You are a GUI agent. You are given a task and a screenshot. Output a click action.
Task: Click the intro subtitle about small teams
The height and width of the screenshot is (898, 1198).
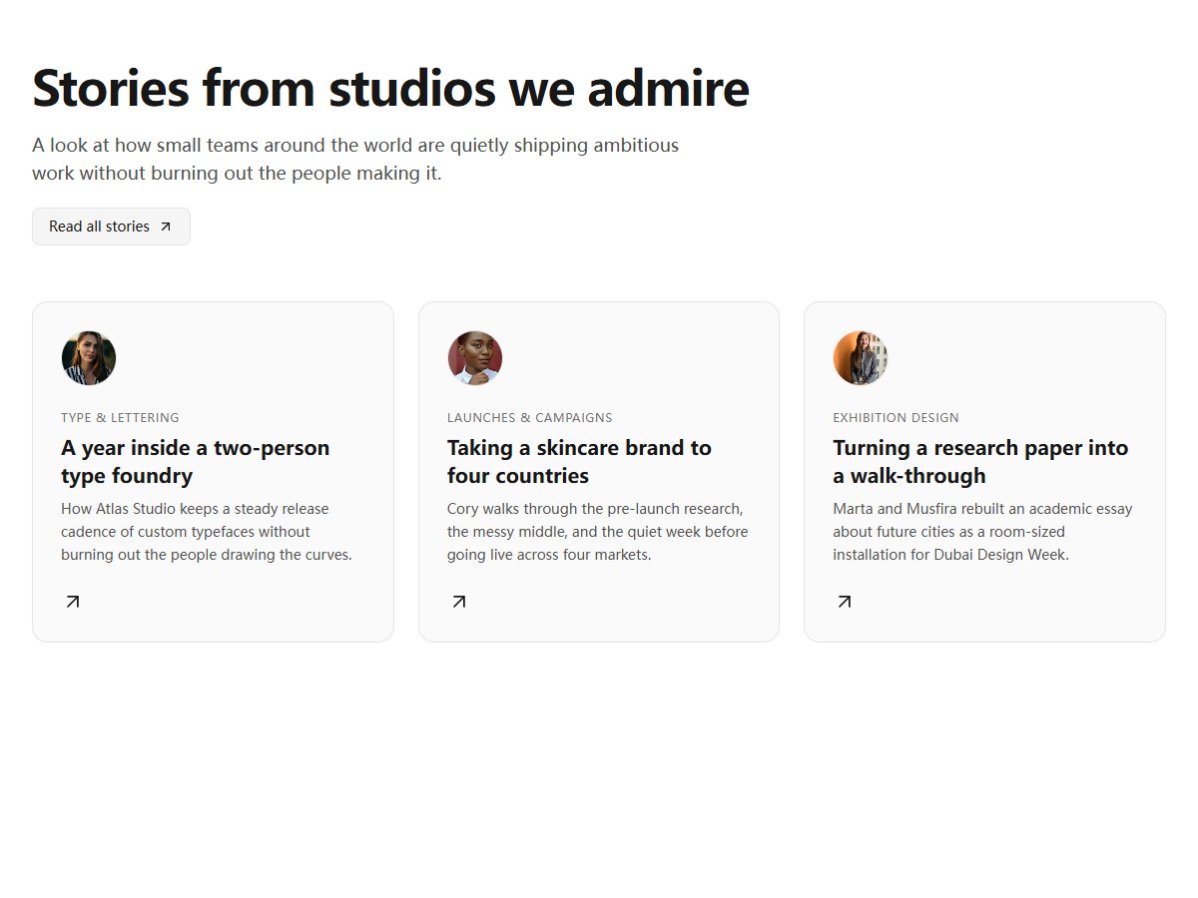pyautogui.click(x=355, y=159)
